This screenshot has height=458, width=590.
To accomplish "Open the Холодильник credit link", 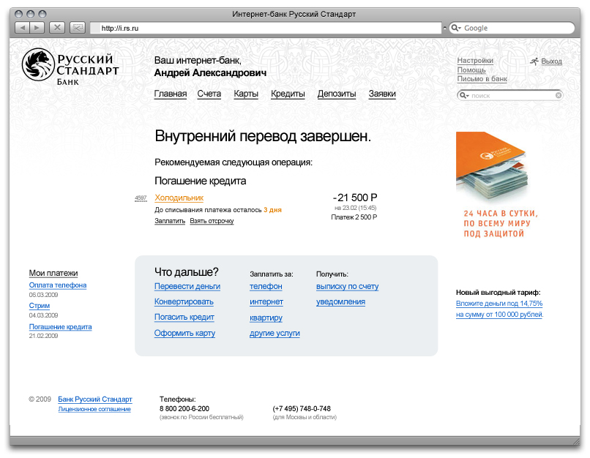I will (179, 198).
